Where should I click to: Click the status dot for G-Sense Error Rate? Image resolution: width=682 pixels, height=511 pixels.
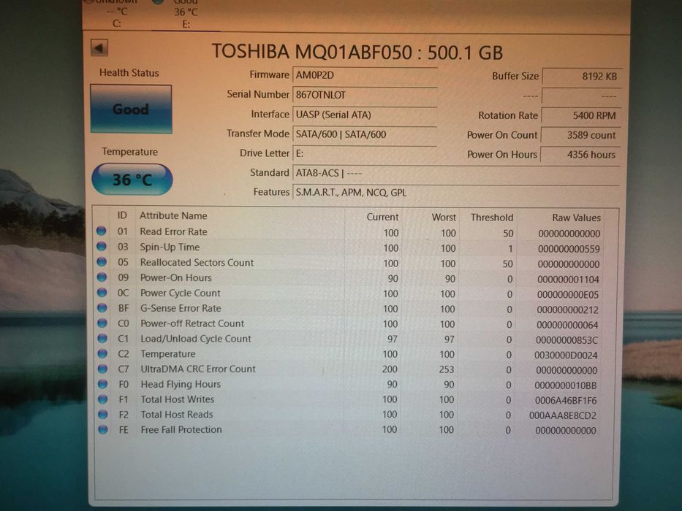102,307
